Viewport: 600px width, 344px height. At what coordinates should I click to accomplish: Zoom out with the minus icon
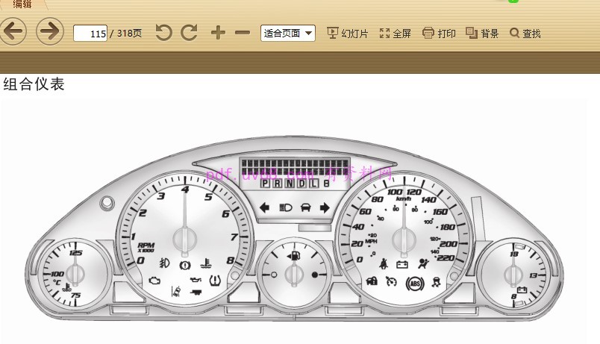coord(243,33)
